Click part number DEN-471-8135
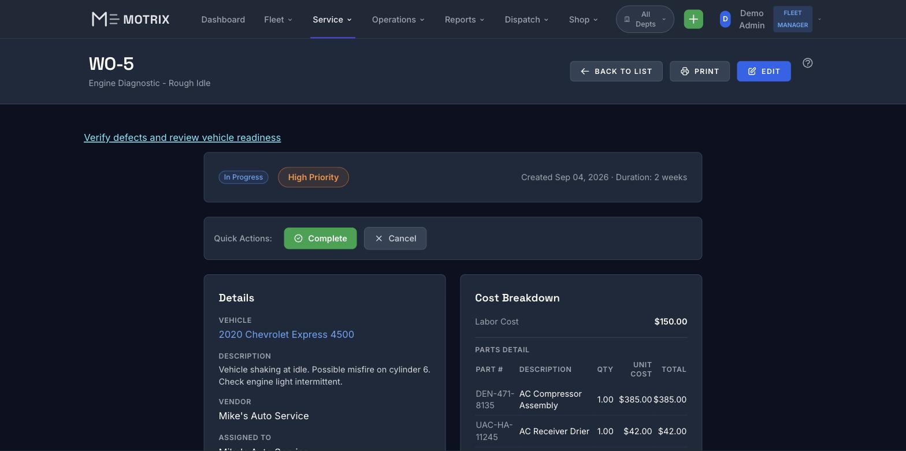The width and height of the screenshot is (906, 451). pos(495,400)
